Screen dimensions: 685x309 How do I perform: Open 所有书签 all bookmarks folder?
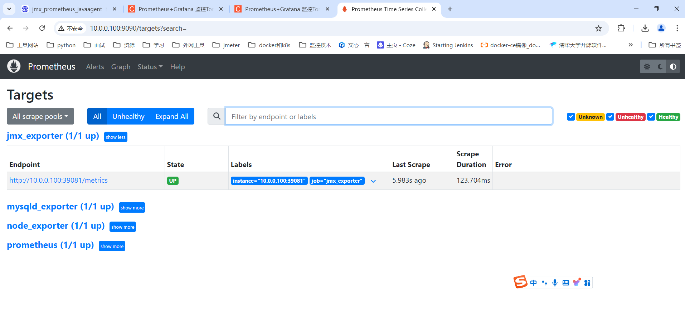coord(665,45)
